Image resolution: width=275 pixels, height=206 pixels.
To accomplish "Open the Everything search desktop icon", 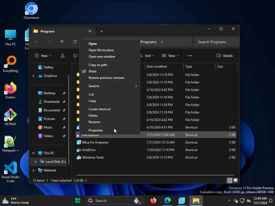I will pyautogui.click(x=10, y=64).
